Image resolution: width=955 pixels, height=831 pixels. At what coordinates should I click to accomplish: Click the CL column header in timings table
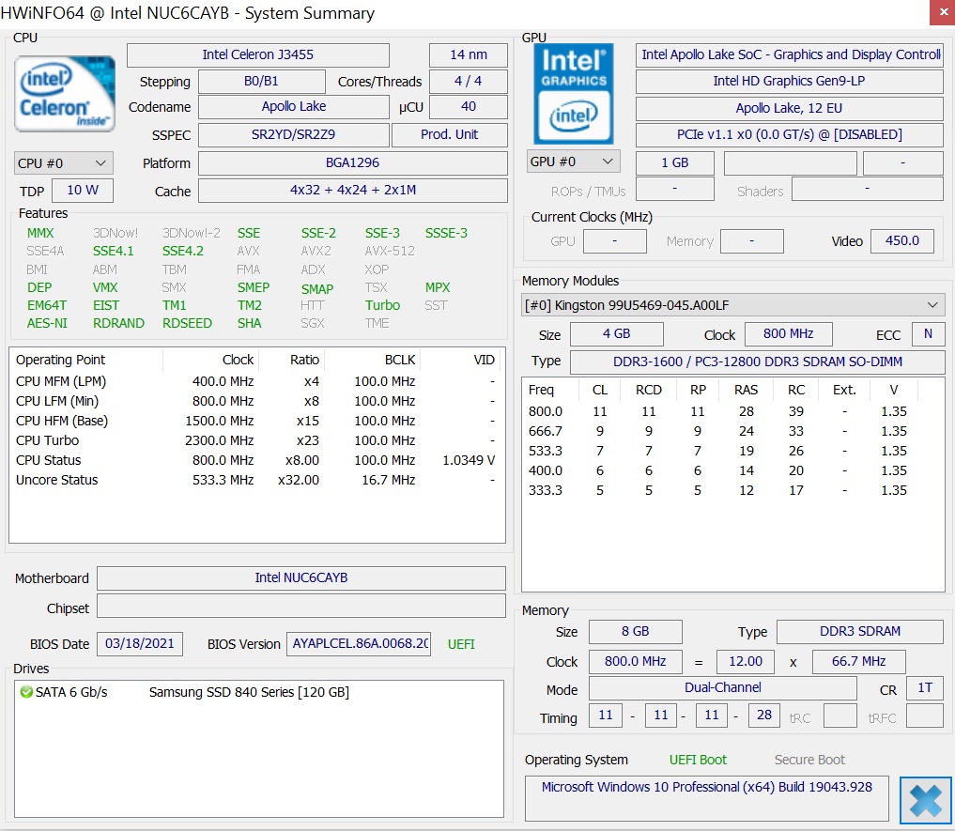600,390
